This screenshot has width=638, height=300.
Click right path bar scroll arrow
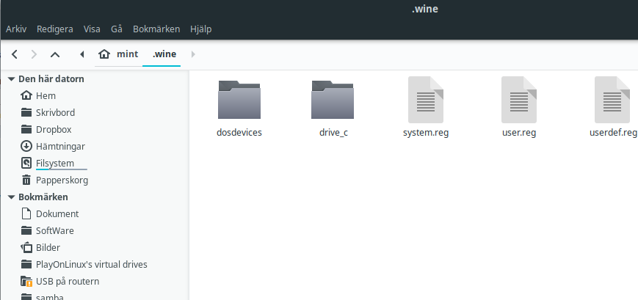tap(193, 54)
